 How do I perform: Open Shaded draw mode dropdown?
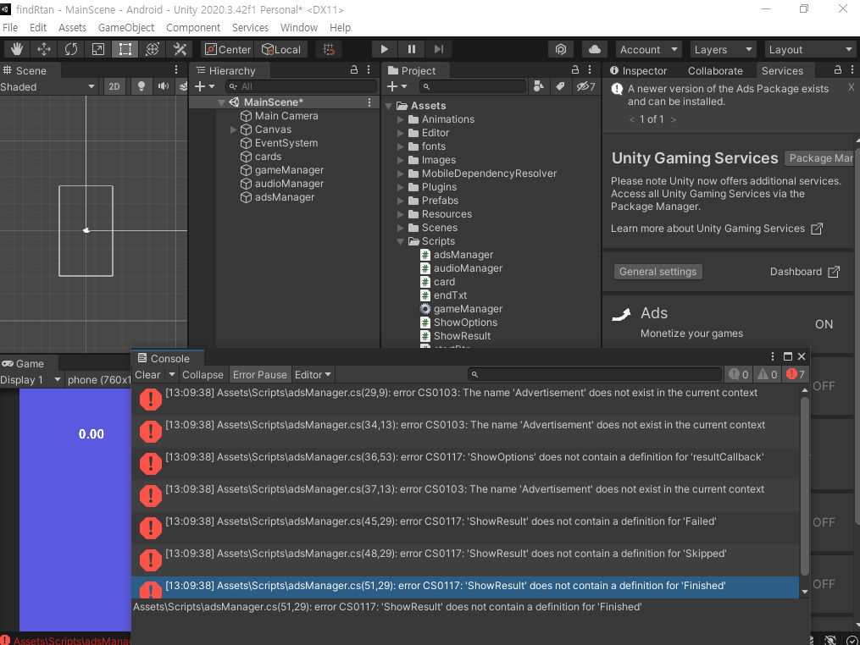click(x=47, y=86)
